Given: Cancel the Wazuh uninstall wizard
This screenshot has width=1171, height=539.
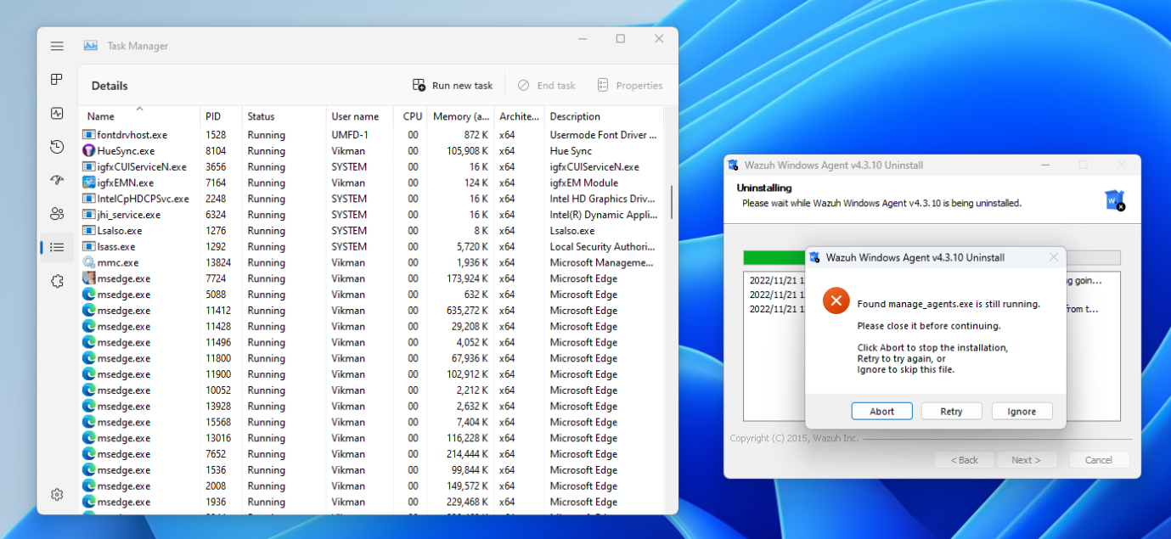Looking at the screenshot, I should (x=1099, y=459).
